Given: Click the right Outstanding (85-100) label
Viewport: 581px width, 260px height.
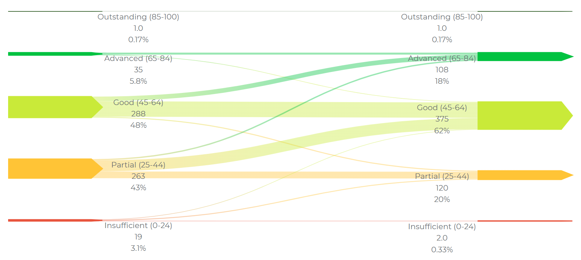Looking at the screenshot, I should tap(442, 17).
